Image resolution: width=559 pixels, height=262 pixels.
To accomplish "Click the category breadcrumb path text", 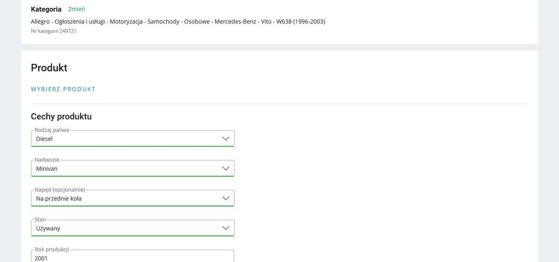I will 177,21.
